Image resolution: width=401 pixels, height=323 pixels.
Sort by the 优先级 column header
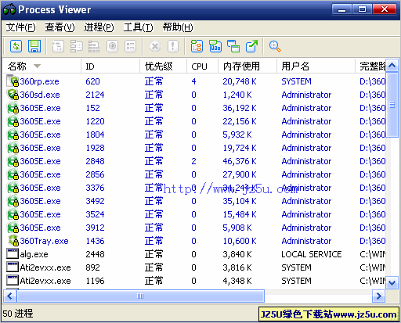tap(164, 66)
